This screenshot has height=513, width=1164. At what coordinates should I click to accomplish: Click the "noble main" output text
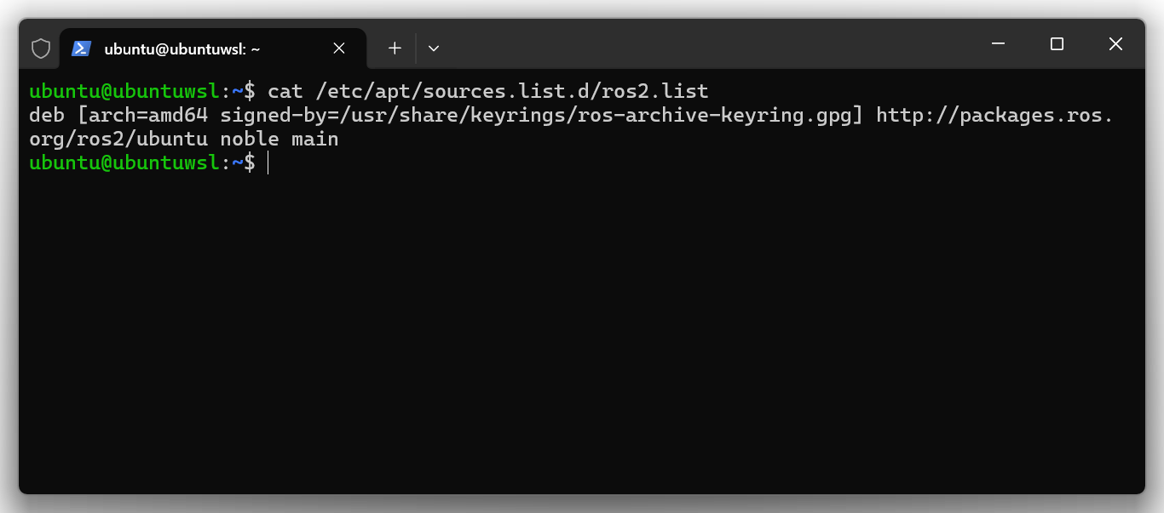point(279,139)
